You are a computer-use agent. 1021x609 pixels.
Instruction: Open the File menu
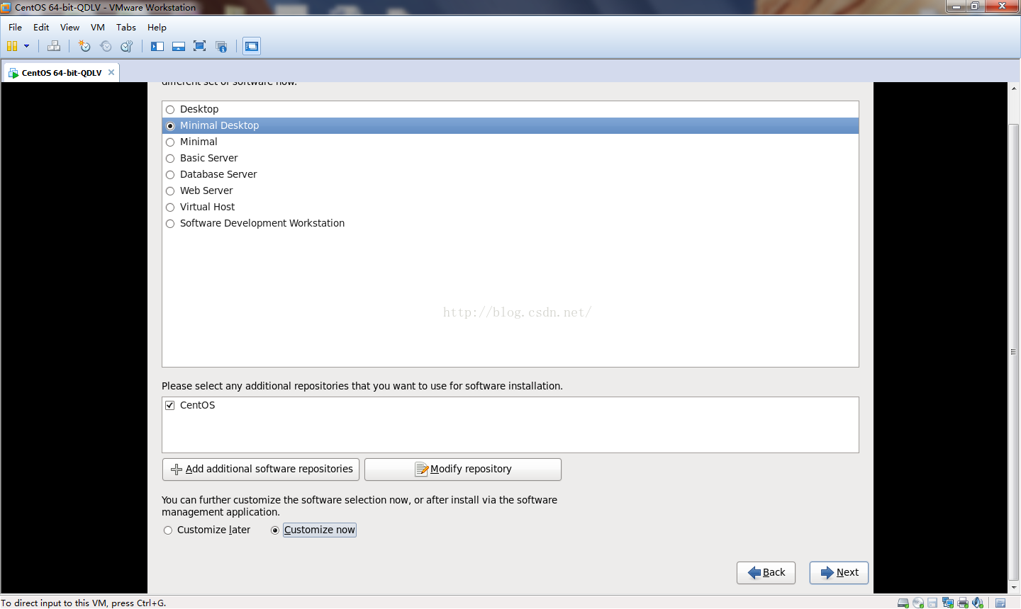[x=15, y=27]
